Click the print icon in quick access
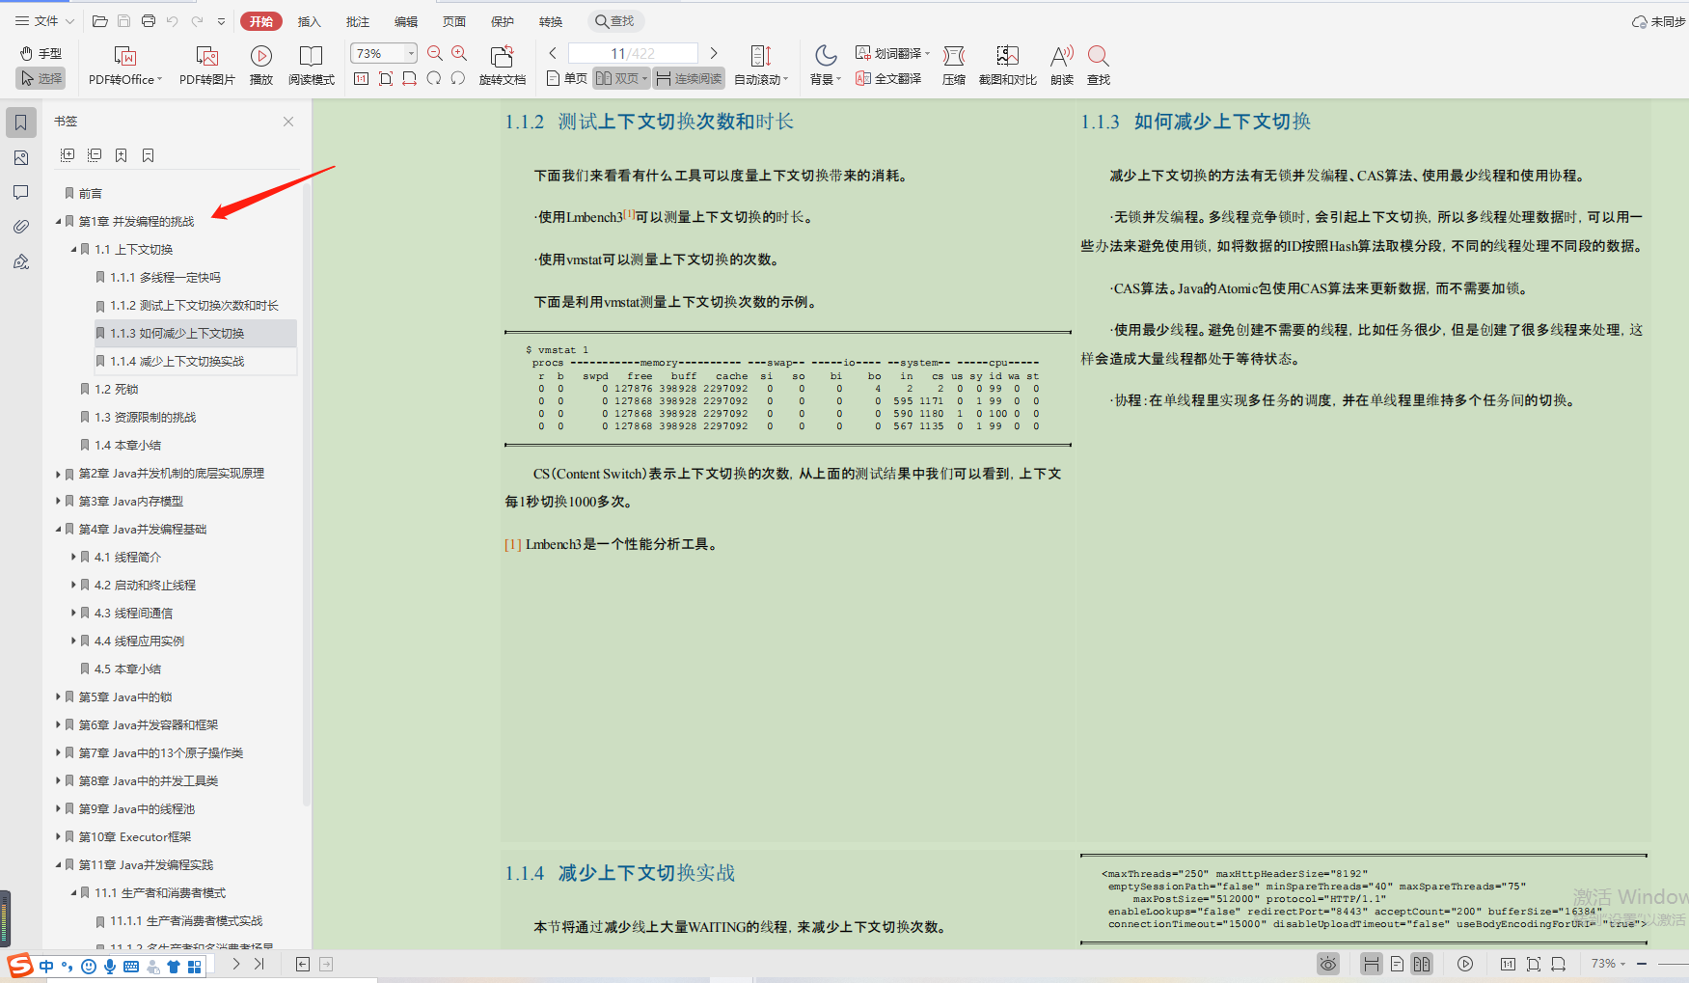This screenshot has height=983, width=1689. tap(148, 21)
